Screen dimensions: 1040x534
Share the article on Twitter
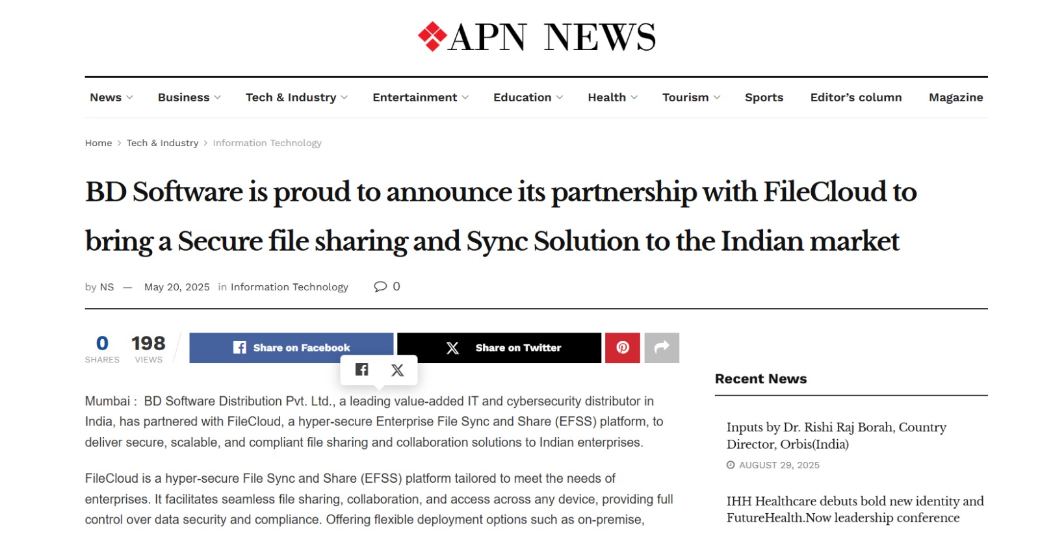(499, 348)
